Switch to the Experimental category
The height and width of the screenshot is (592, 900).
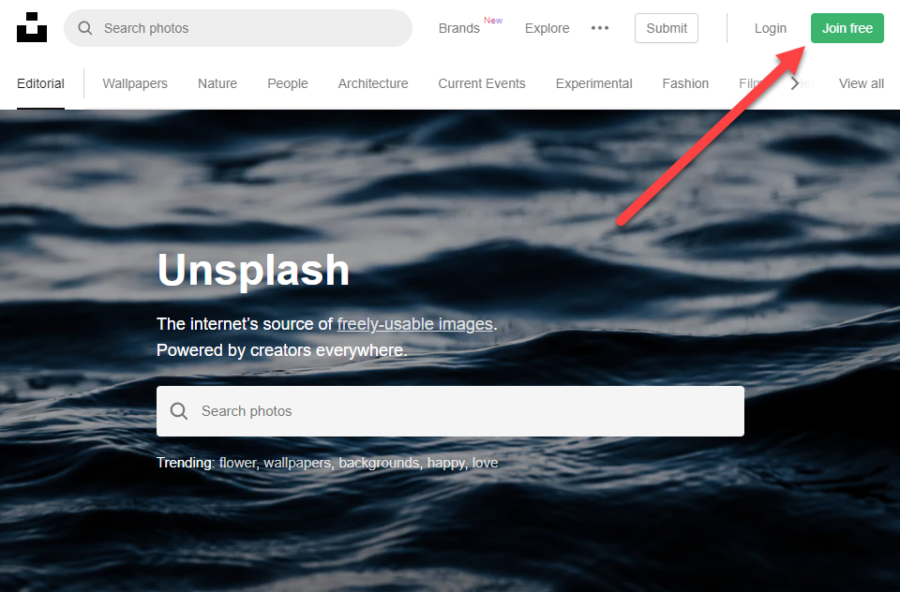click(594, 83)
